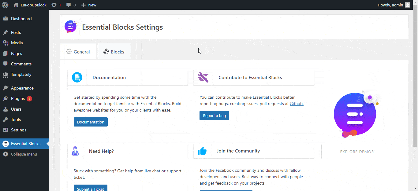418x191 pixels.
Task: Click the Report a bug button
Action: coord(214,116)
